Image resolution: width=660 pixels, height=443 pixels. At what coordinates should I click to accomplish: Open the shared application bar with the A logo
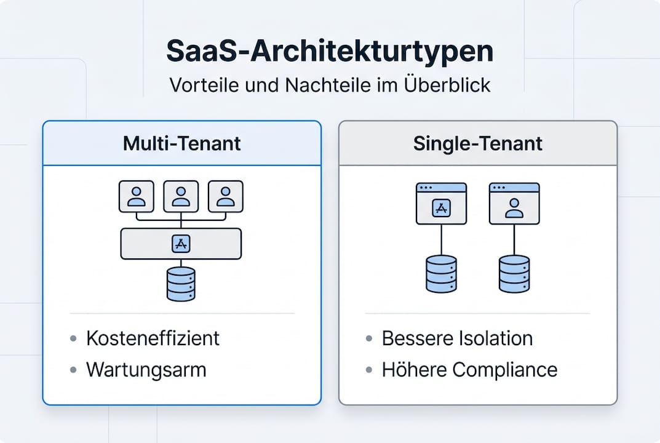181,242
